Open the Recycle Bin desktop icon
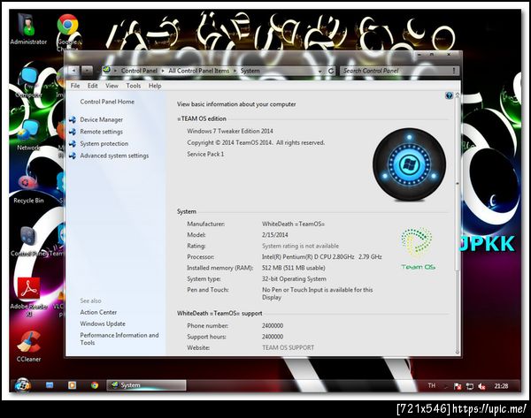 pos(28,189)
